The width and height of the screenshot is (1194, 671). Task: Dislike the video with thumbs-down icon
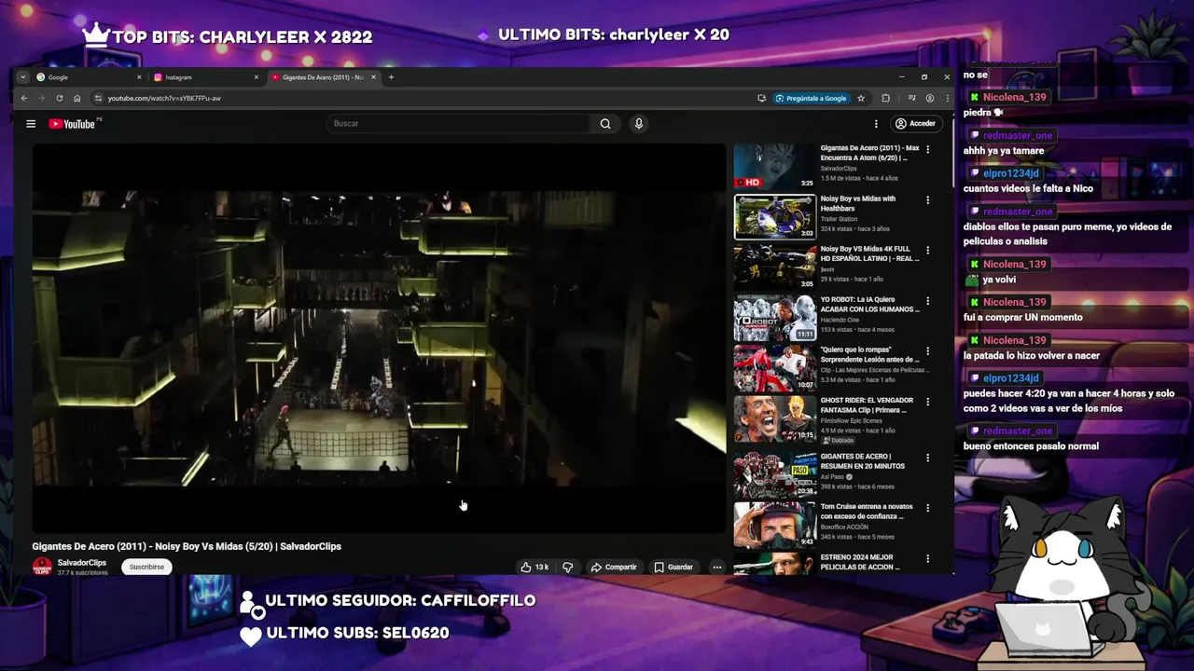pos(567,567)
